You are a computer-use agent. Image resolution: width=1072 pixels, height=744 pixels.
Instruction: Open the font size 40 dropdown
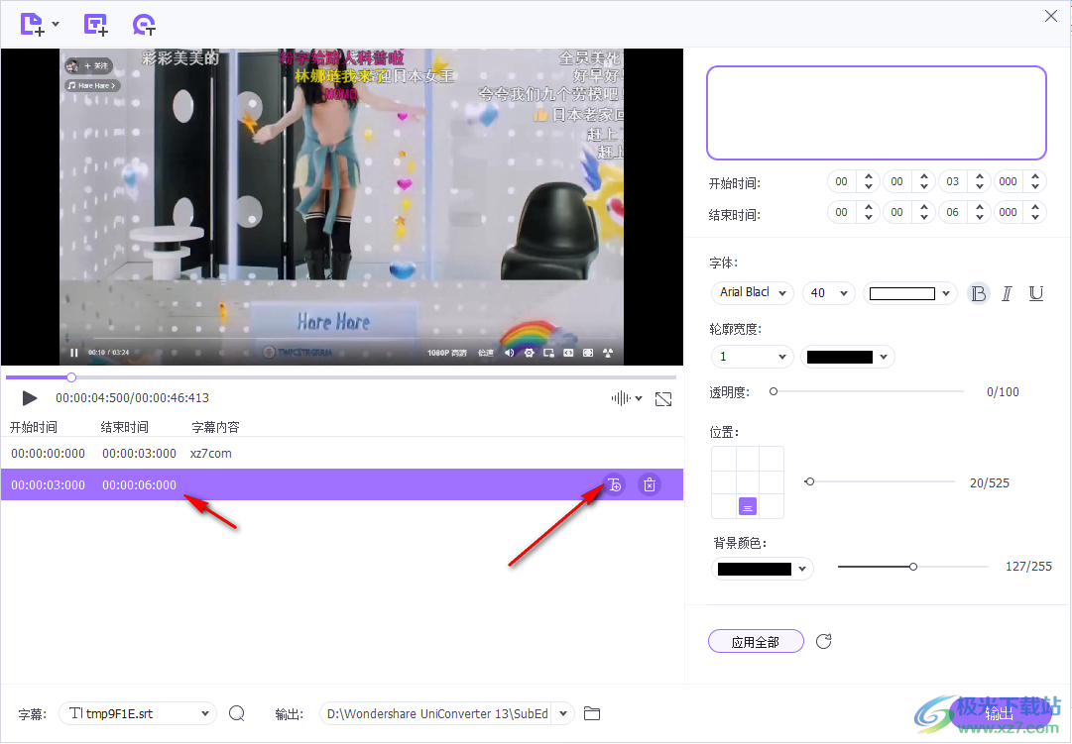point(829,292)
